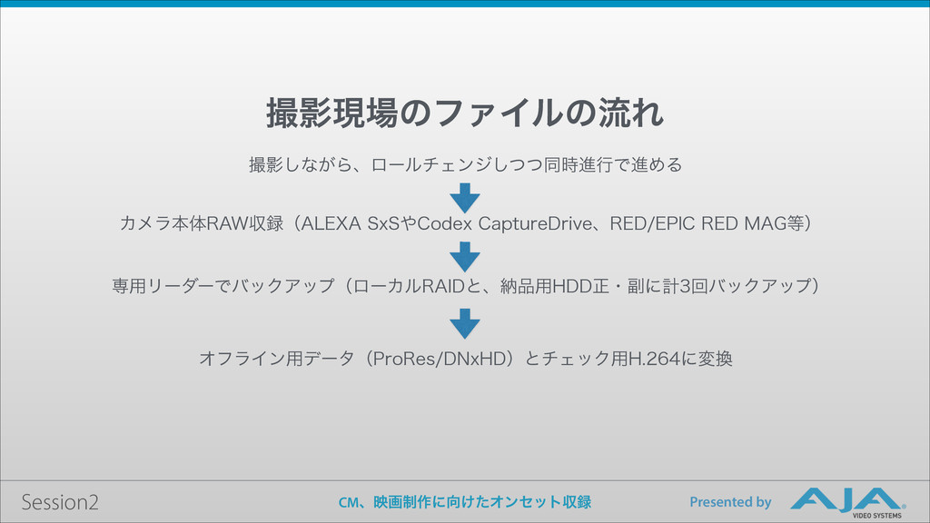Click the blue arrow above 専用リーダーでバックアップ
Image resolution: width=930 pixels, height=523 pixels.
[x=464, y=257]
